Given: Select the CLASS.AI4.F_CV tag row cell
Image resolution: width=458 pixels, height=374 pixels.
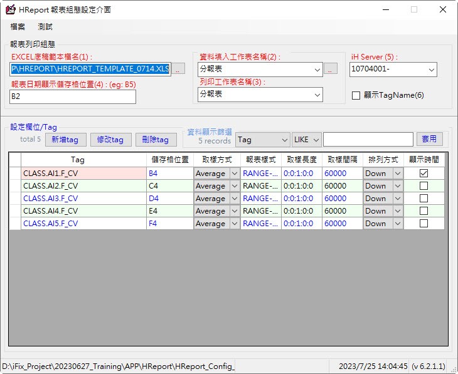Looking at the screenshot, I should (x=83, y=211).
